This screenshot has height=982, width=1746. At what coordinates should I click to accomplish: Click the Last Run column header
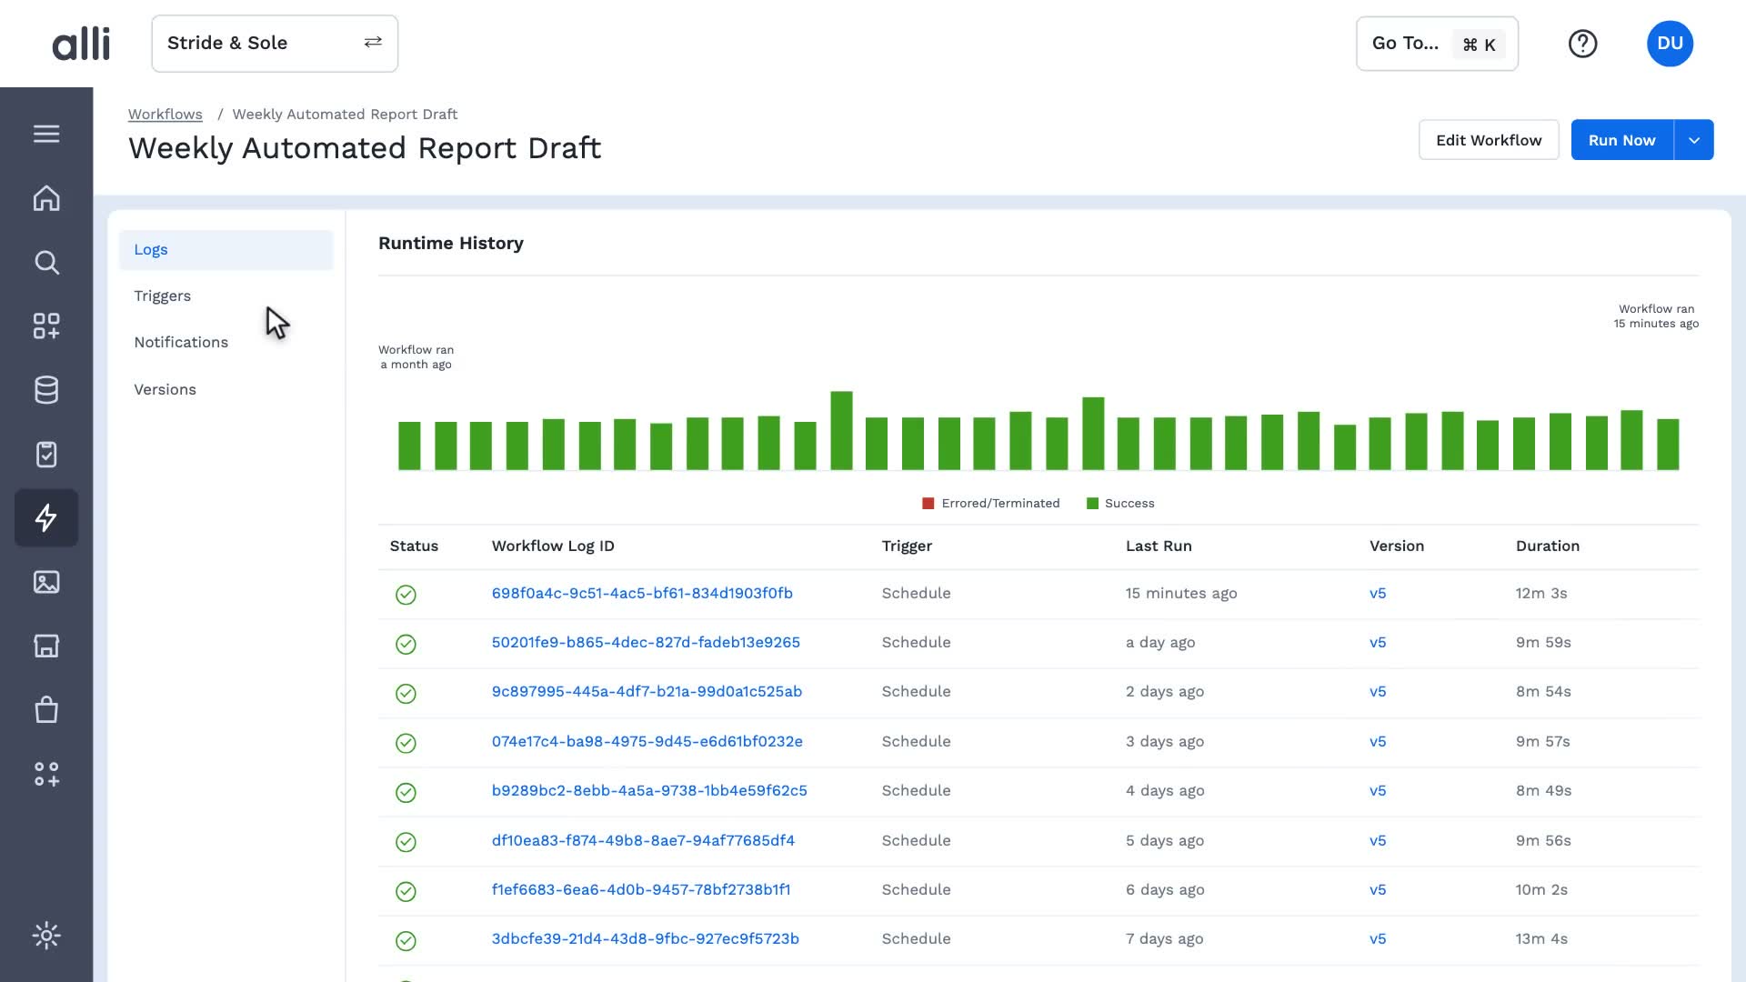point(1159,546)
